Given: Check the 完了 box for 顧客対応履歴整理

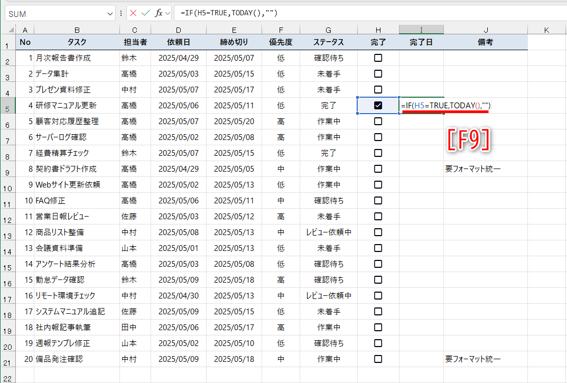Looking at the screenshot, I should point(378,121).
